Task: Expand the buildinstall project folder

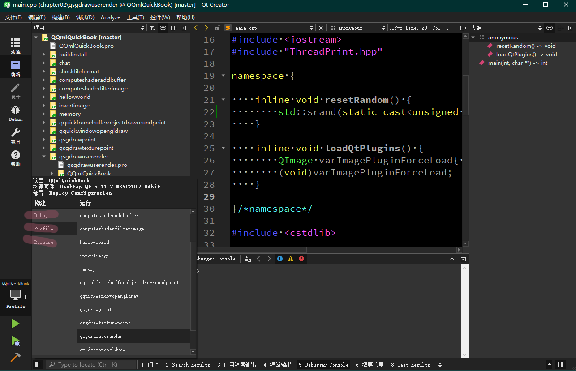Action: [44, 55]
